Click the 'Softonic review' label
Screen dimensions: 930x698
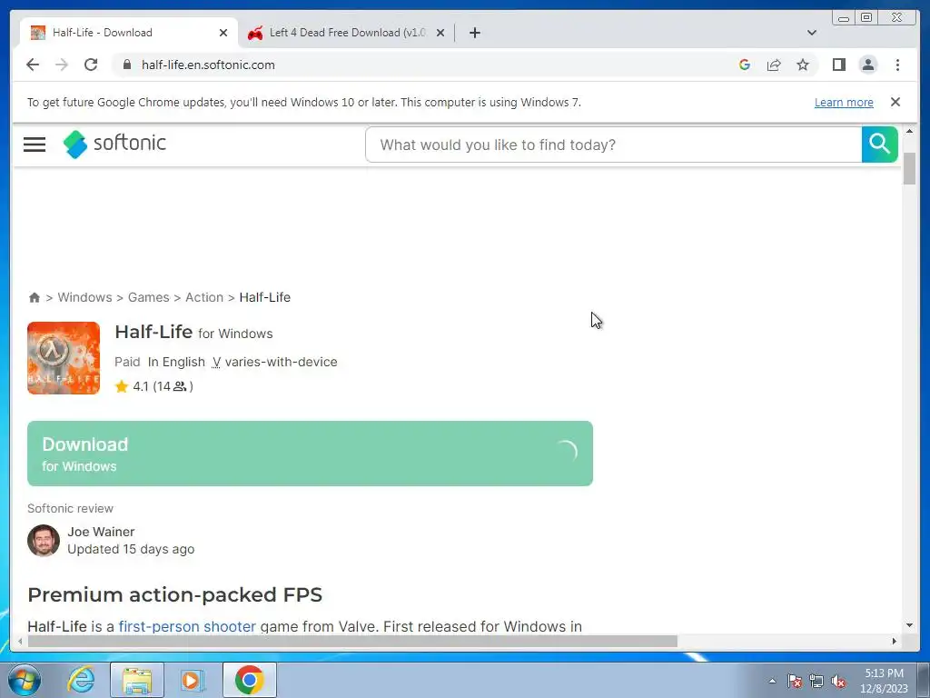click(70, 508)
